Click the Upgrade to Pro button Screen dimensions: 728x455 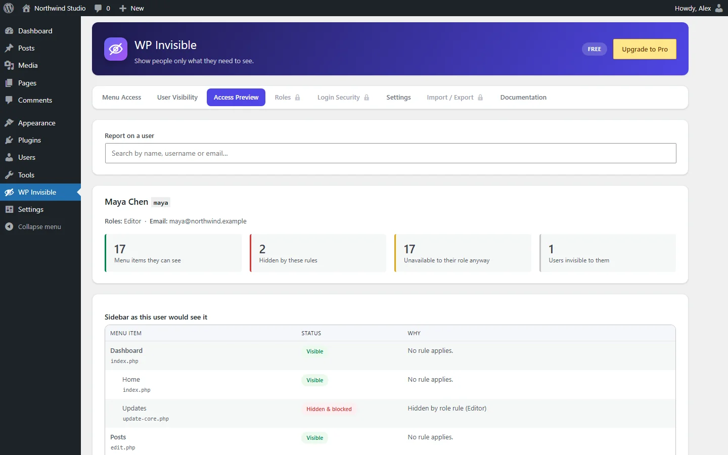pos(645,49)
